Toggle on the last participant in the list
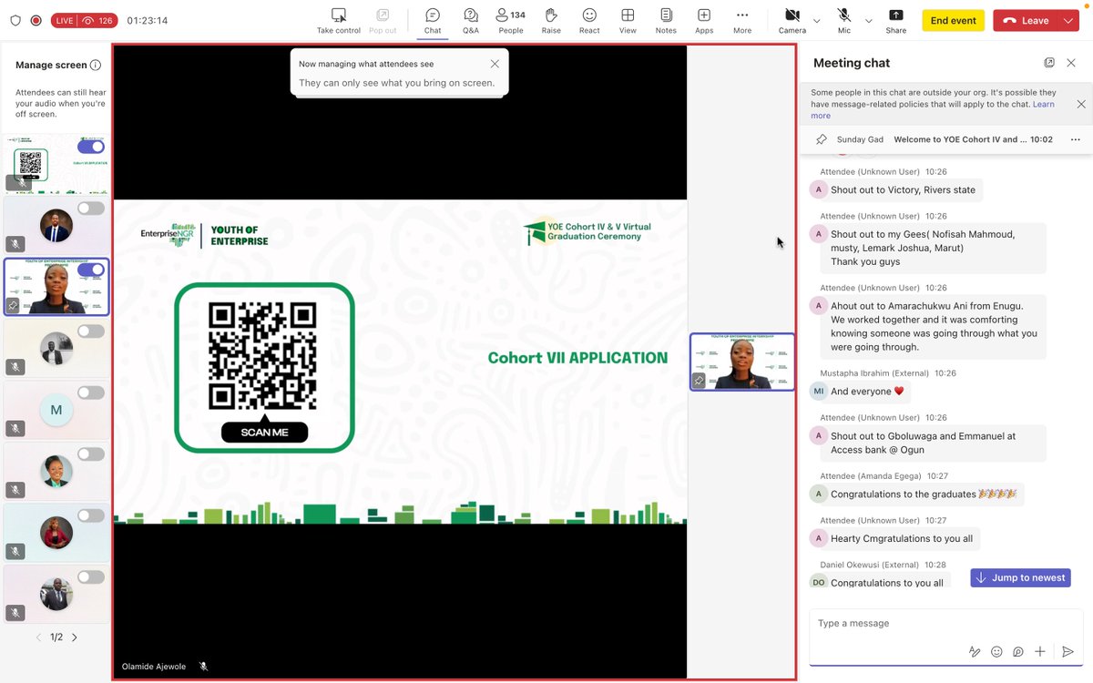The height and width of the screenshot is (683, 1093). tap(90, 576)
